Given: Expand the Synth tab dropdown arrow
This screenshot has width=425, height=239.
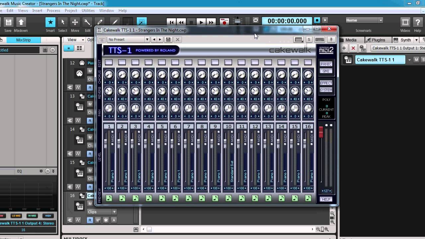Looking at the screenshot, I should coord(416,40).
